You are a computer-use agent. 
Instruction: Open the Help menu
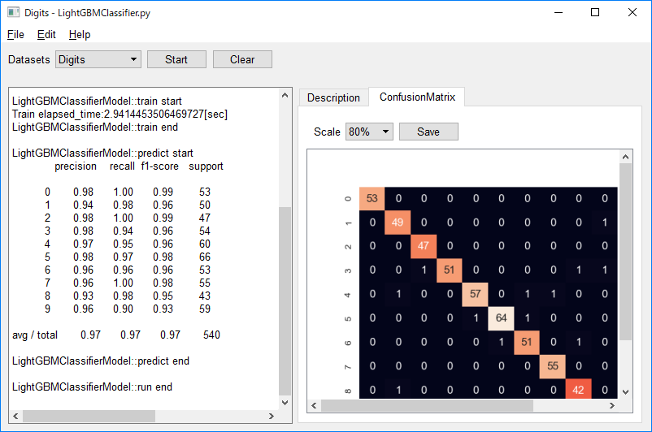click(x=80, y=34)
